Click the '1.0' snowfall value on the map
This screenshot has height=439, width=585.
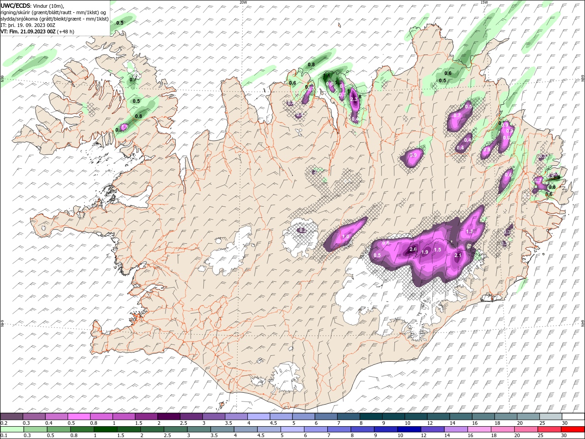(346, 236)
